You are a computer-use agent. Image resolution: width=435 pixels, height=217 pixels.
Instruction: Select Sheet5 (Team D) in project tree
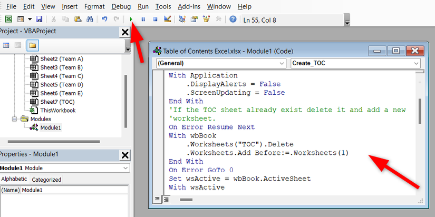[x=62, y=84]
